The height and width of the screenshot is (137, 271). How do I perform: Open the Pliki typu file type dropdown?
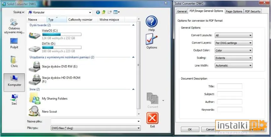coord(96,128)
